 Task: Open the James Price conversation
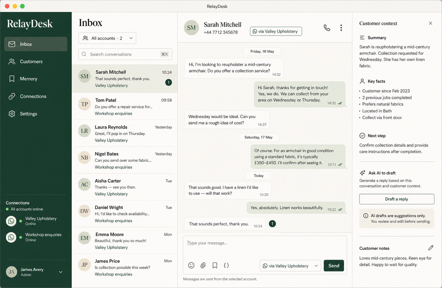click(x=125, y=267)
